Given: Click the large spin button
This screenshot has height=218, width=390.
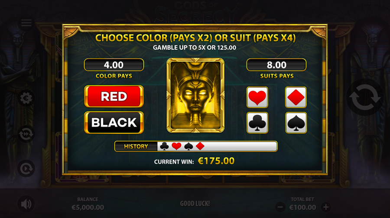Looking at the screenshot, I should pyautogui.click(x=365, y=97).
